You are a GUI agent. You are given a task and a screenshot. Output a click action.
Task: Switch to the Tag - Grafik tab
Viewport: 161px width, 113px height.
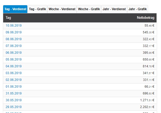[x=37, y=9]
